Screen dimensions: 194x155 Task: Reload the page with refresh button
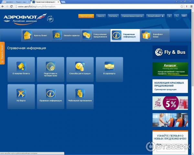click(11, 6)
